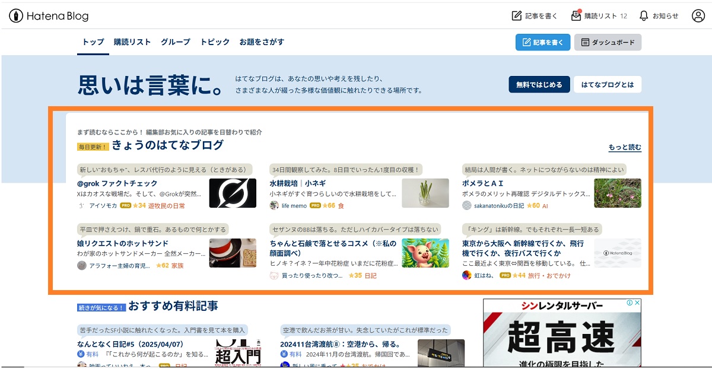Viewport: 712px width, 369px height.
Task: Click the アイソモカ blog name
Action: point(103,206)
